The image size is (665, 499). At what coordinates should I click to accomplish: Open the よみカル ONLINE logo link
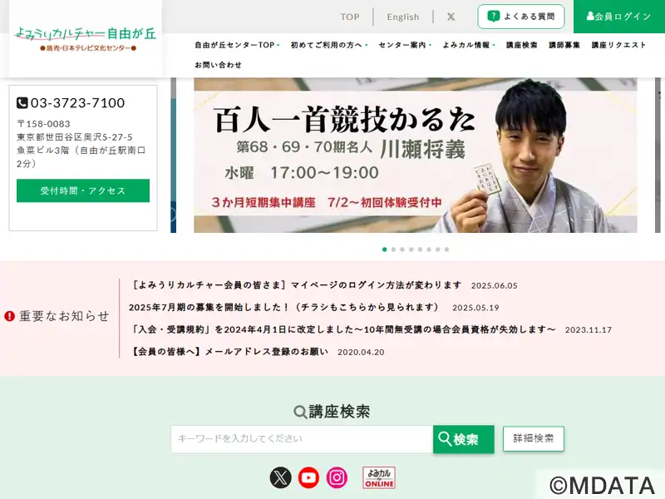[x=379, y=477]
